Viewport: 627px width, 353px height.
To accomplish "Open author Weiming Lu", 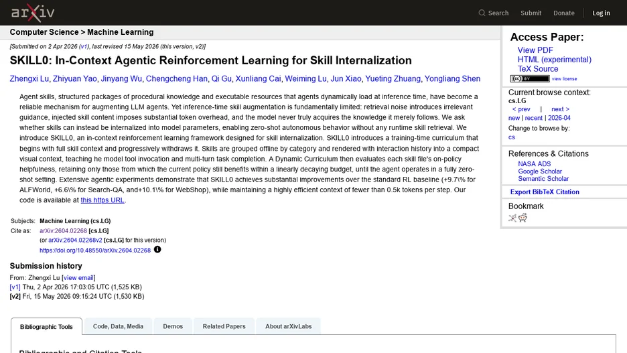I will point(305,79).
